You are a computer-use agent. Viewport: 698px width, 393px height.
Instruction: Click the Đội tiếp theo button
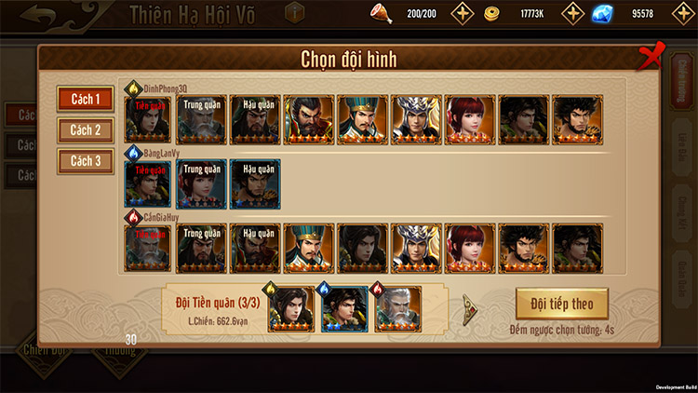coord(562,304)
